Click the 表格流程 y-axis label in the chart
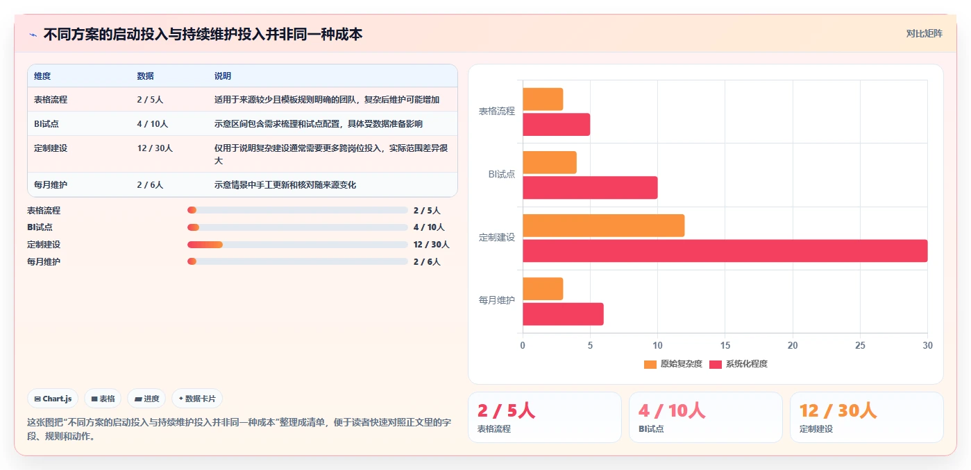 [497, 111]
